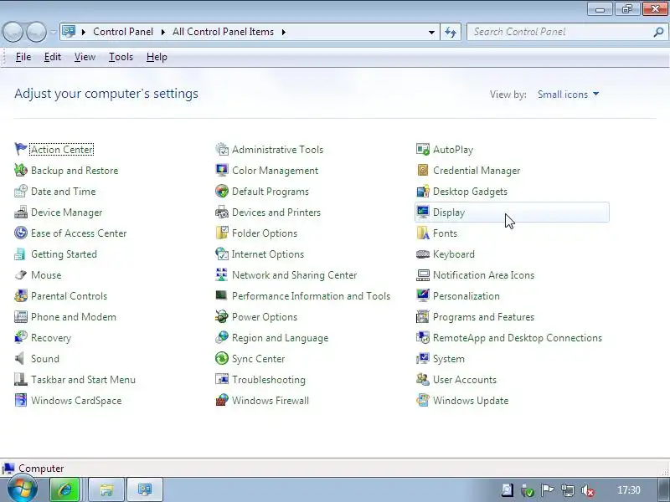
Task: Open the Tools menu
Action: tap(121, 57)
